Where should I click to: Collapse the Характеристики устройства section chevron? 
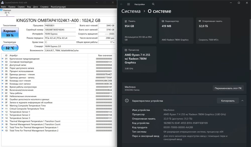tap(242, 101)
